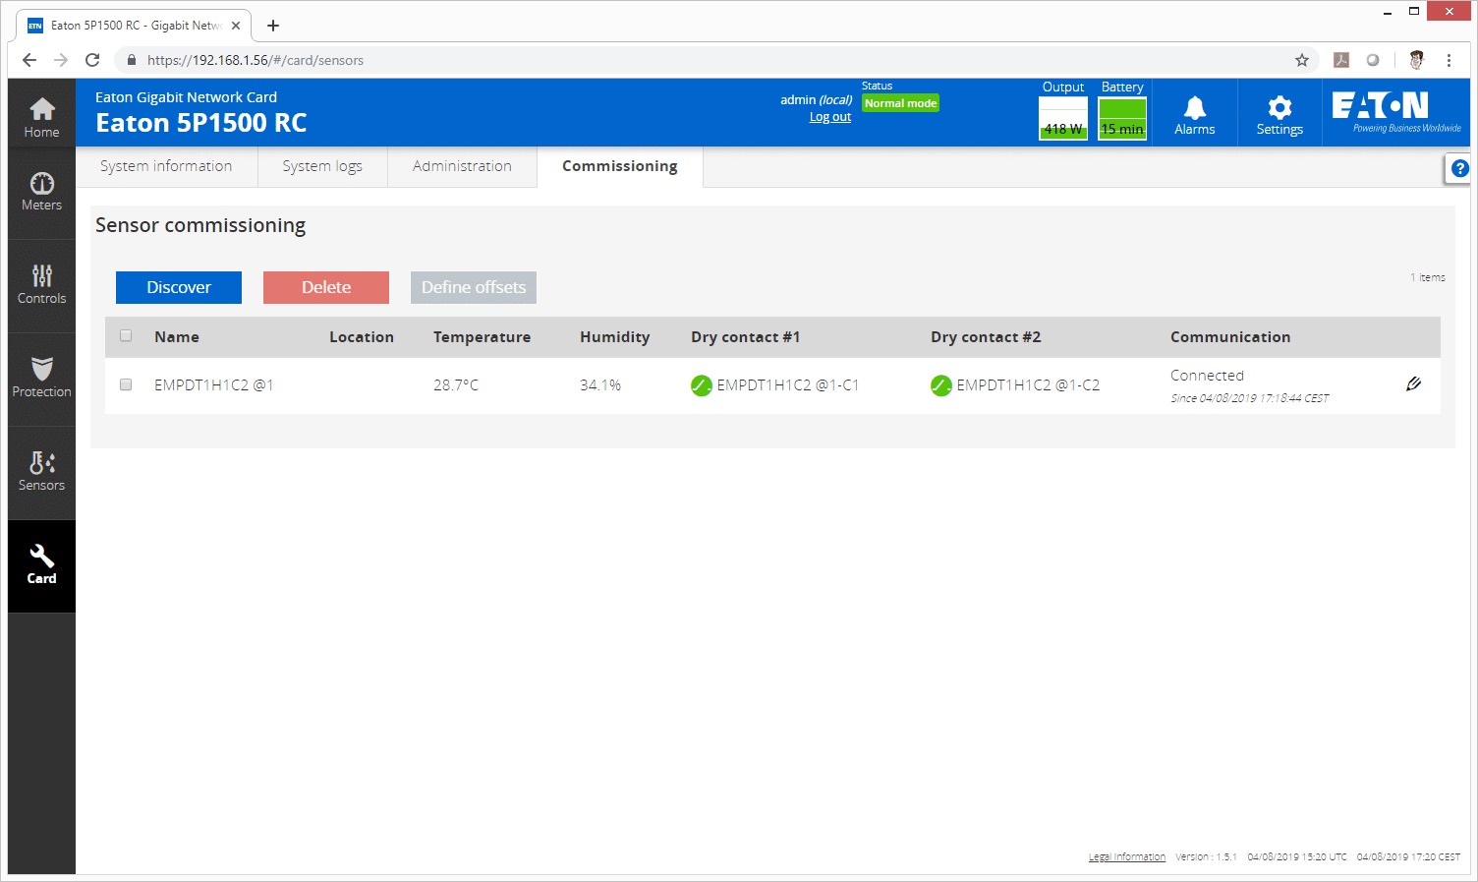Switch to the System logs tab
Screen dimensions: 1478x882
tap(322, 166)
